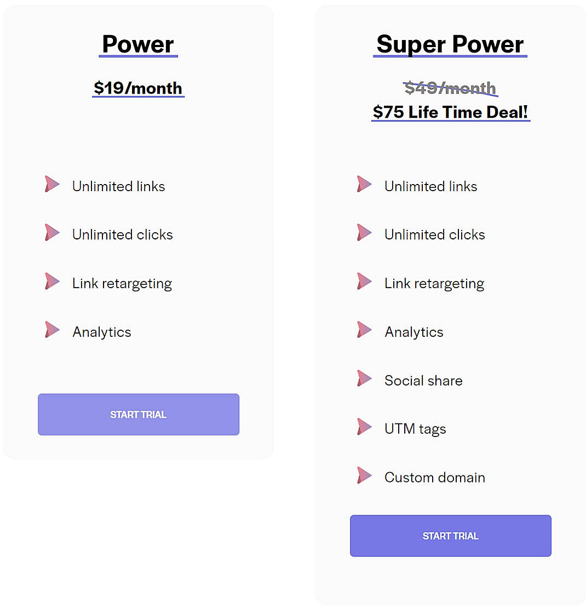Click the arrow icon beside Unlimited links in Super Power plan
586x609 pixels.
point(364,185)
